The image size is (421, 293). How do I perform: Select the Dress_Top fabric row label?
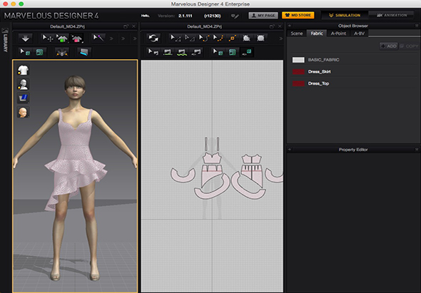318,83
